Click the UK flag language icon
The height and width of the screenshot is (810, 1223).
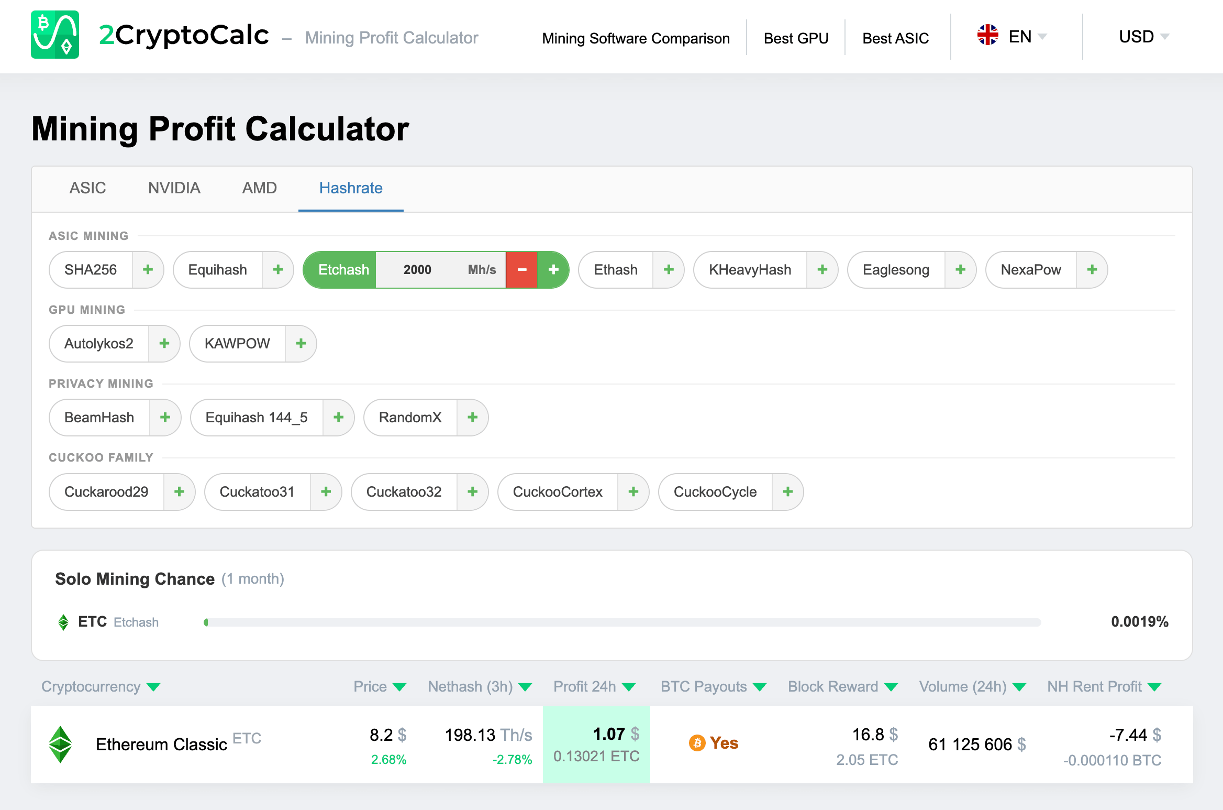point(988,36)
